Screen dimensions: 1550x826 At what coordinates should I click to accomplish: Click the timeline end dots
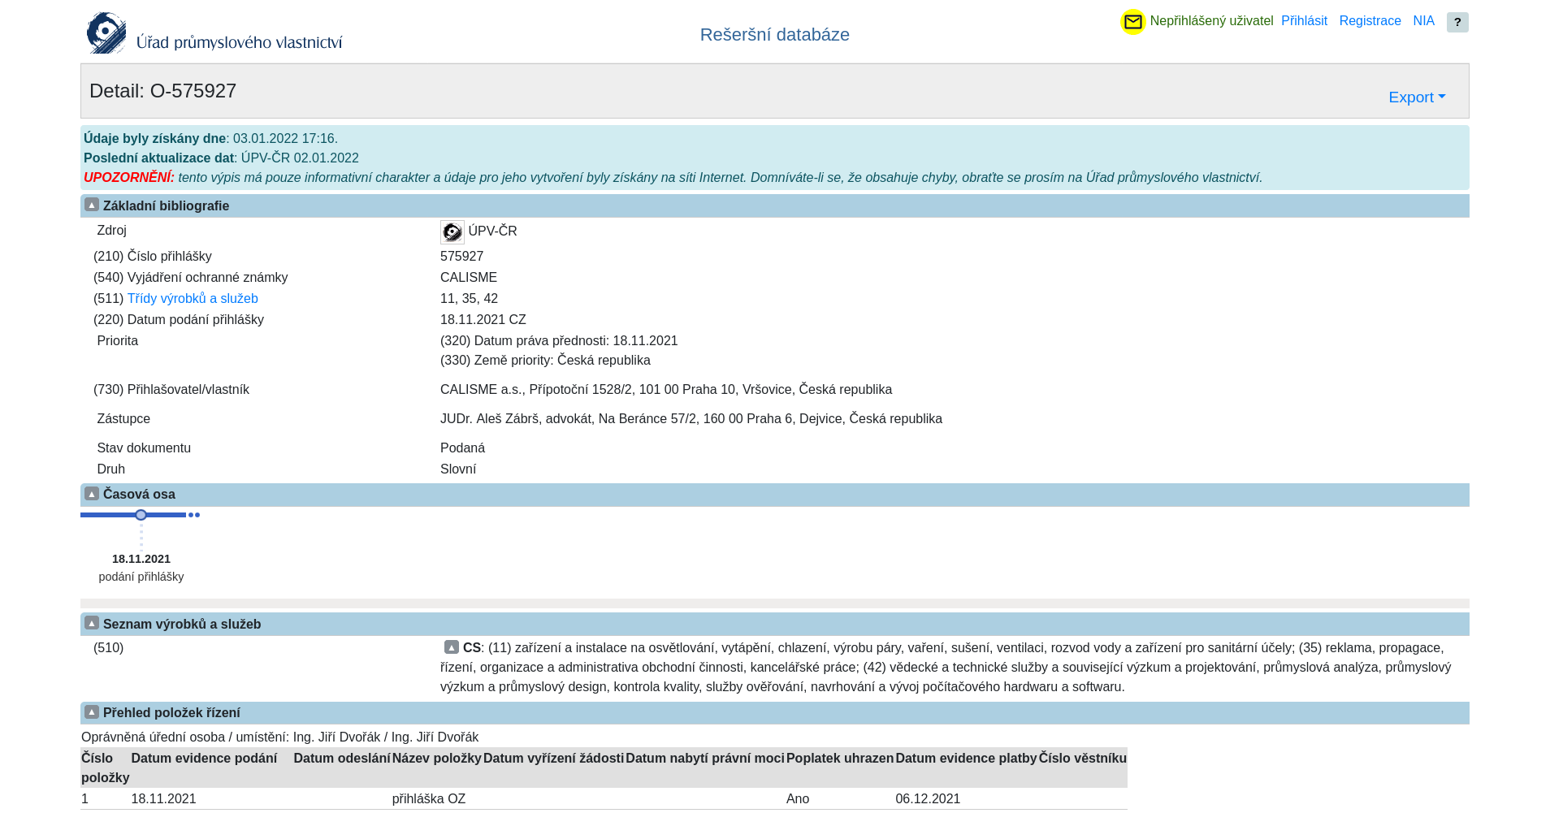coord(194,515)
